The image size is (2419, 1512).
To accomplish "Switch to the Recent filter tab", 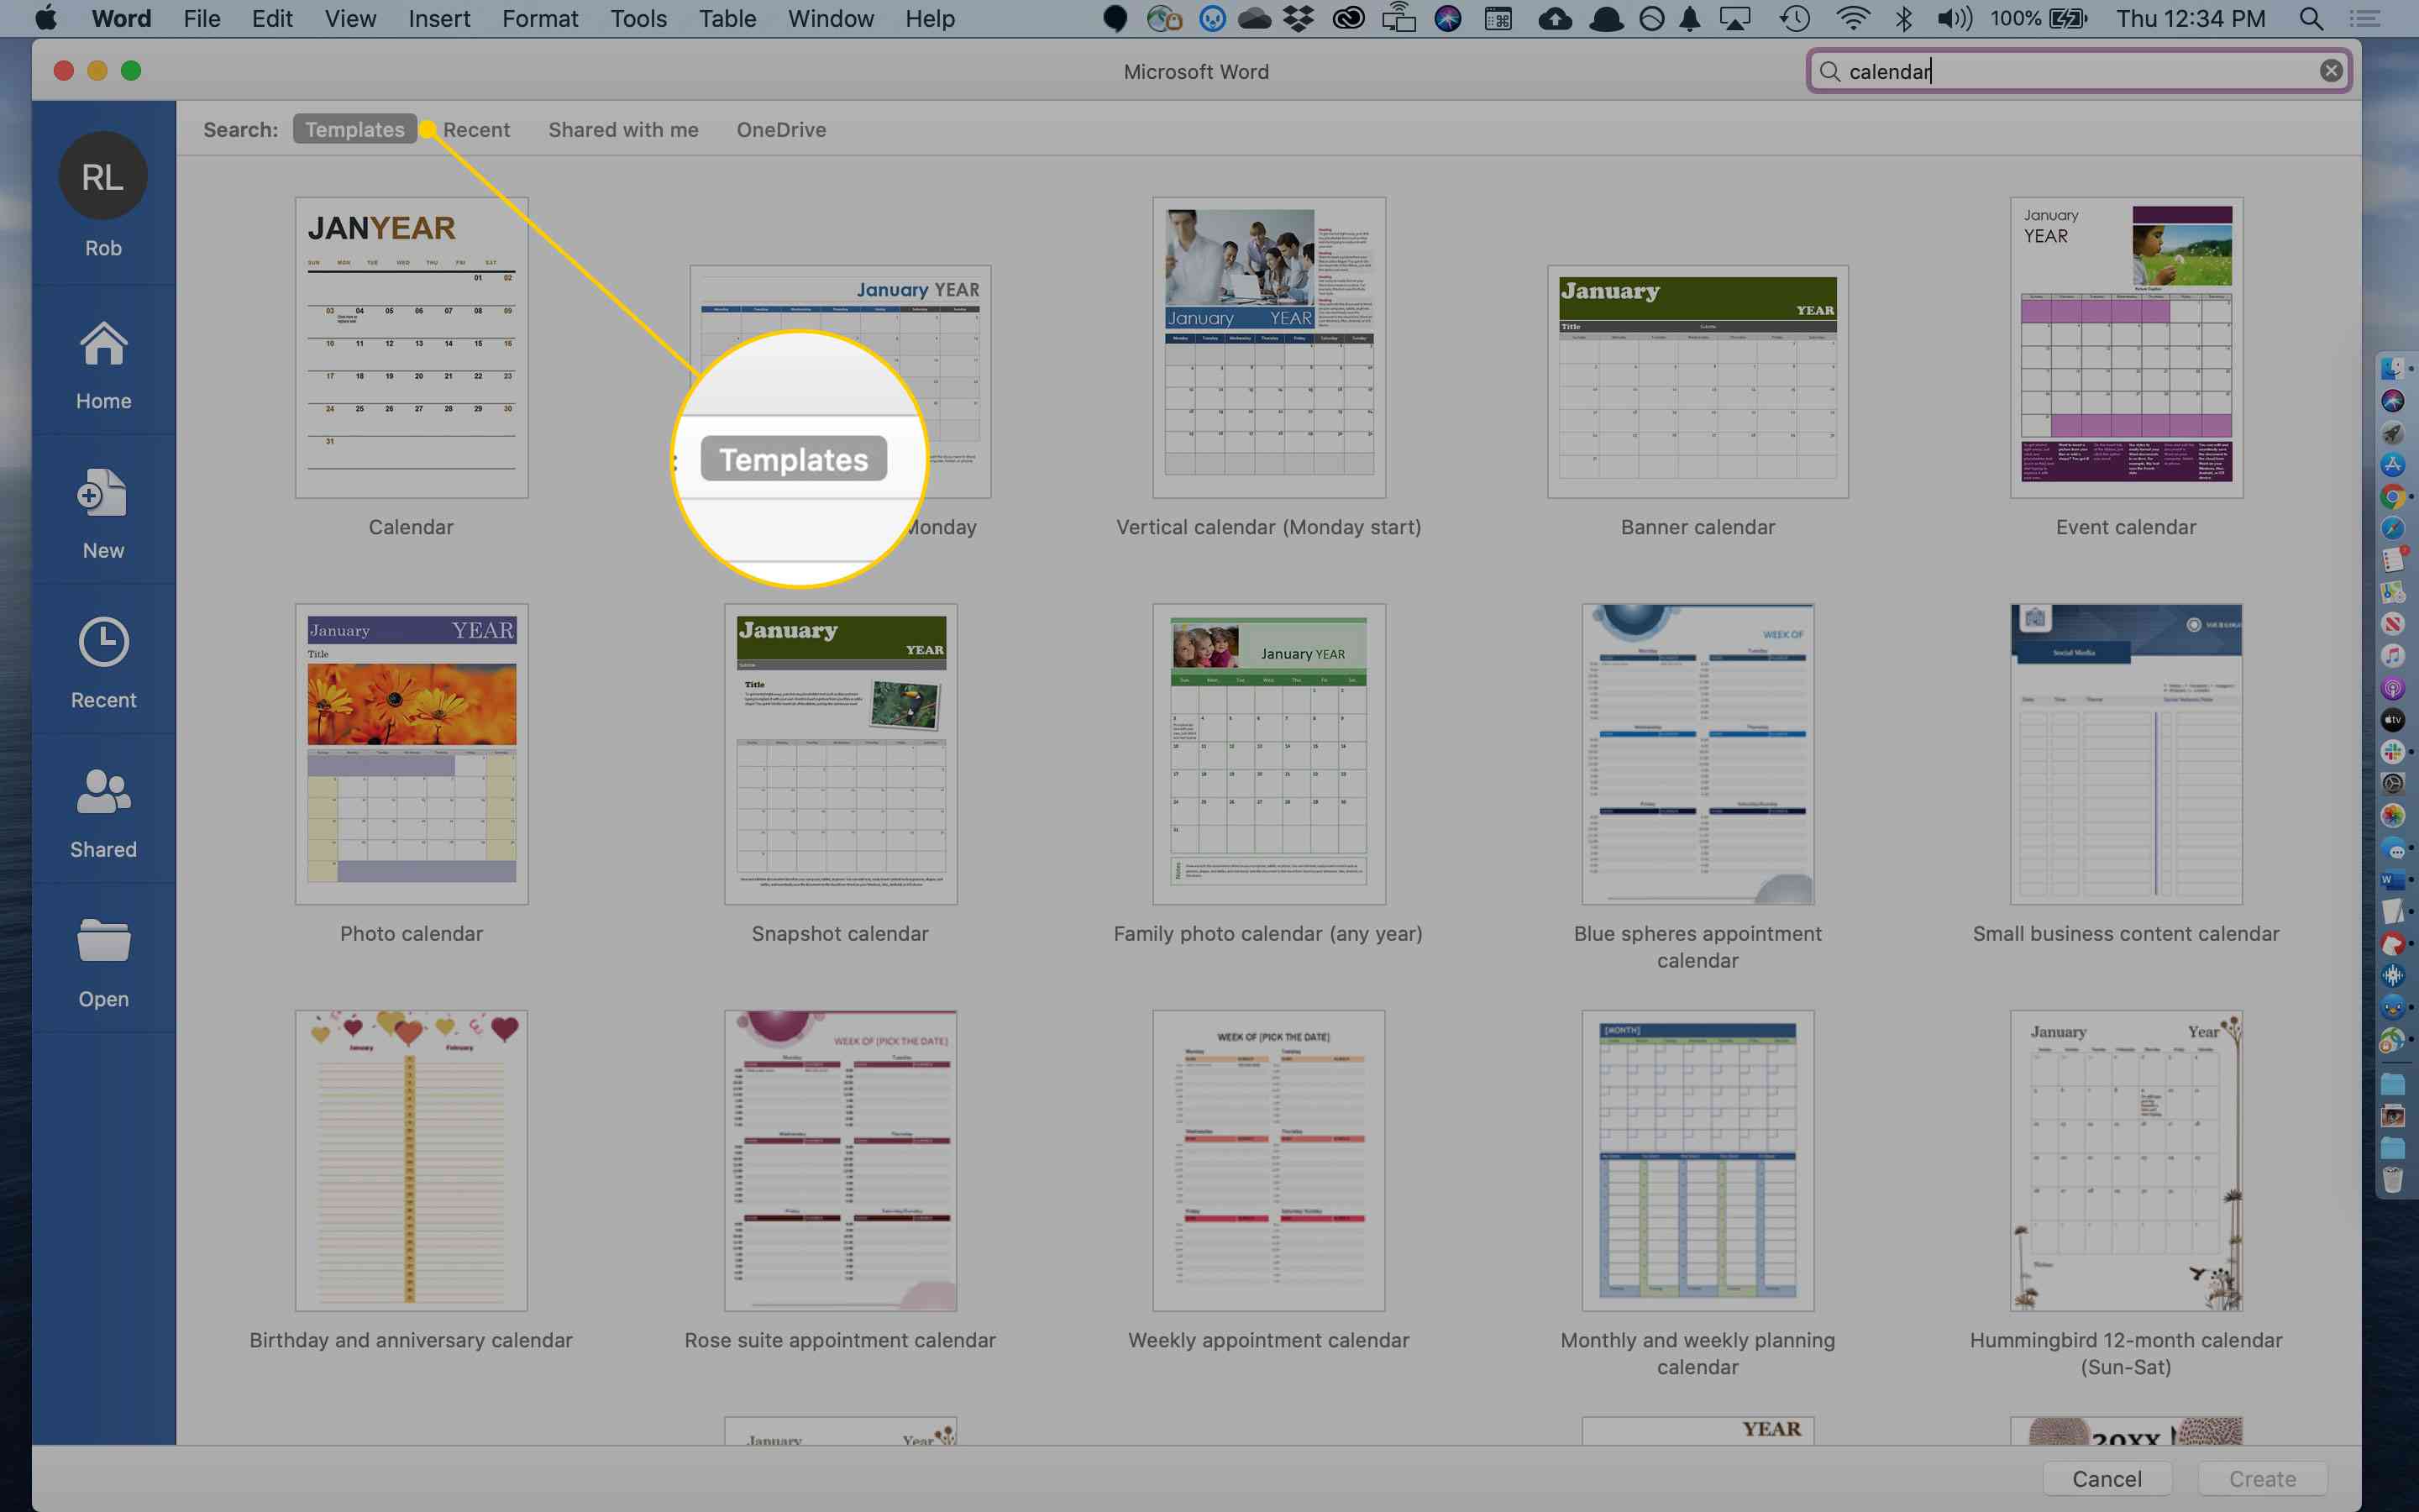I will (475, 129).
